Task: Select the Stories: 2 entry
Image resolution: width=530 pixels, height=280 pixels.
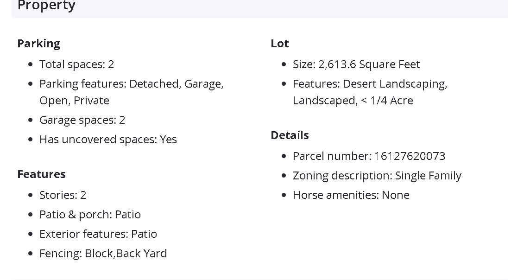Action: tap(63, 195)
